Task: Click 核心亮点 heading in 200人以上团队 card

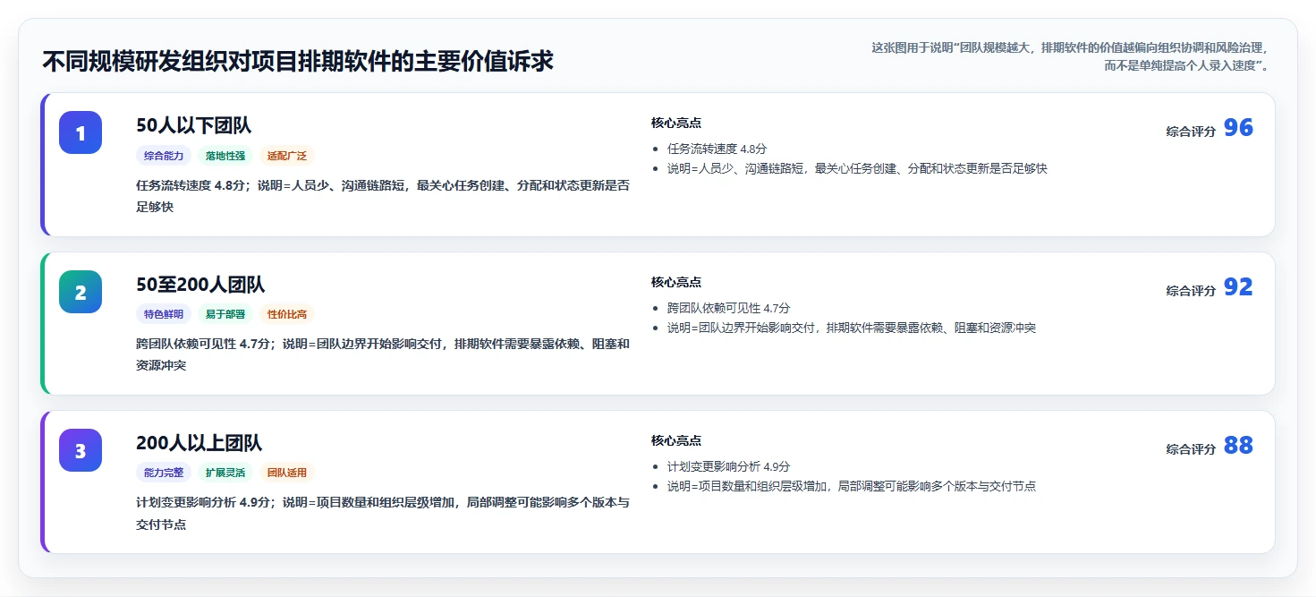Action: [676, 440]
